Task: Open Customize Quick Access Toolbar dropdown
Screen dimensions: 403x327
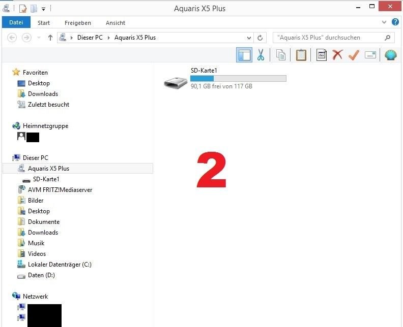Action: tap(43, 9)
